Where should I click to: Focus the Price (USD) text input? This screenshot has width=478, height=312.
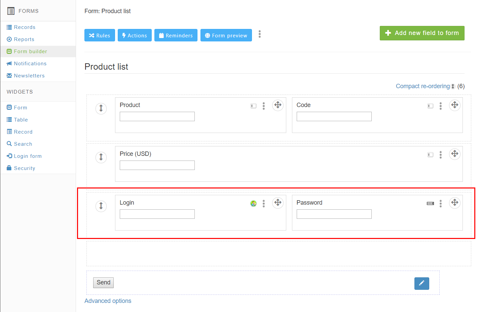(157, 165)
